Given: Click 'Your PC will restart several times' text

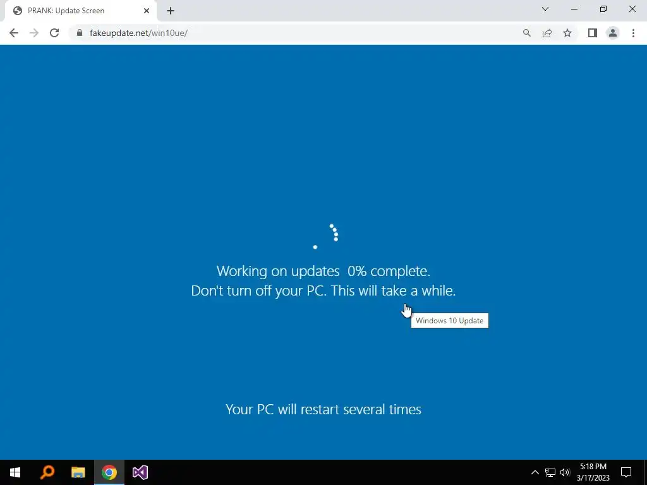Looking at the screenshot, I should pos(323,409).
